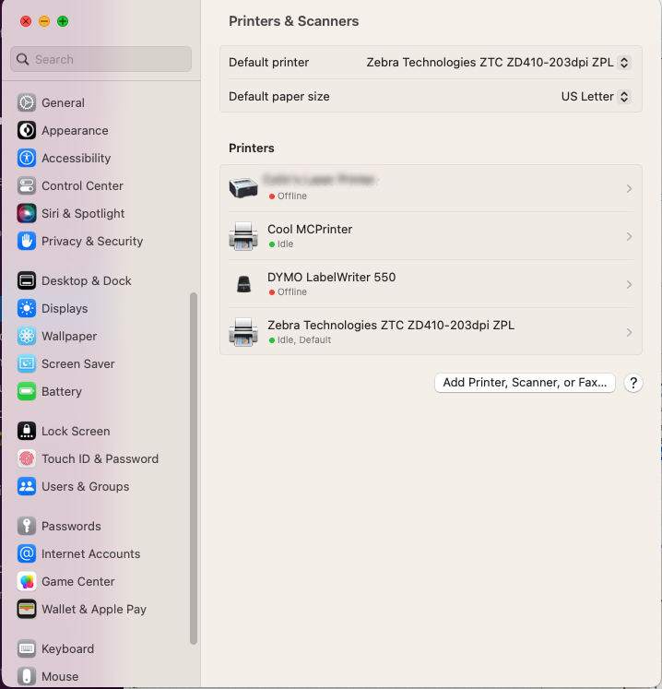The height and width of the screenshot is (689, 662).
Task: Click the Accessibility icon in sidebar
Action: point(27,159)
